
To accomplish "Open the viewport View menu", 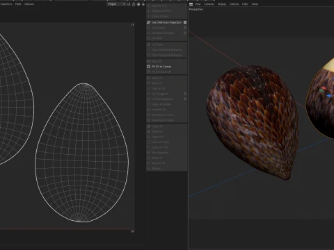I will 198,4.
